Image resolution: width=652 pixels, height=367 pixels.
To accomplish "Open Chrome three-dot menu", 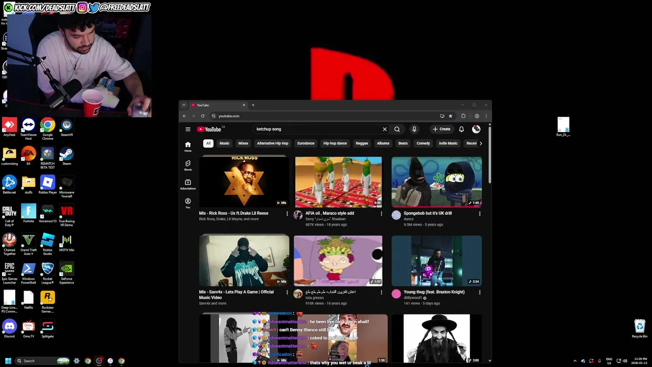I will pyautogui.click(x=486, y=116).
